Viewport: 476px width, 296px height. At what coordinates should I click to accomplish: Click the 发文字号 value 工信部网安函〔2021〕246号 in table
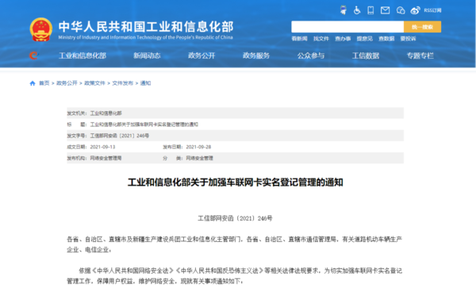pos(120,136)
